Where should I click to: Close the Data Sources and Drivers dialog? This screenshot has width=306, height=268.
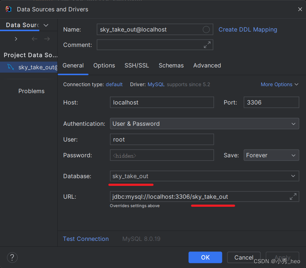(x=300, y=9)
